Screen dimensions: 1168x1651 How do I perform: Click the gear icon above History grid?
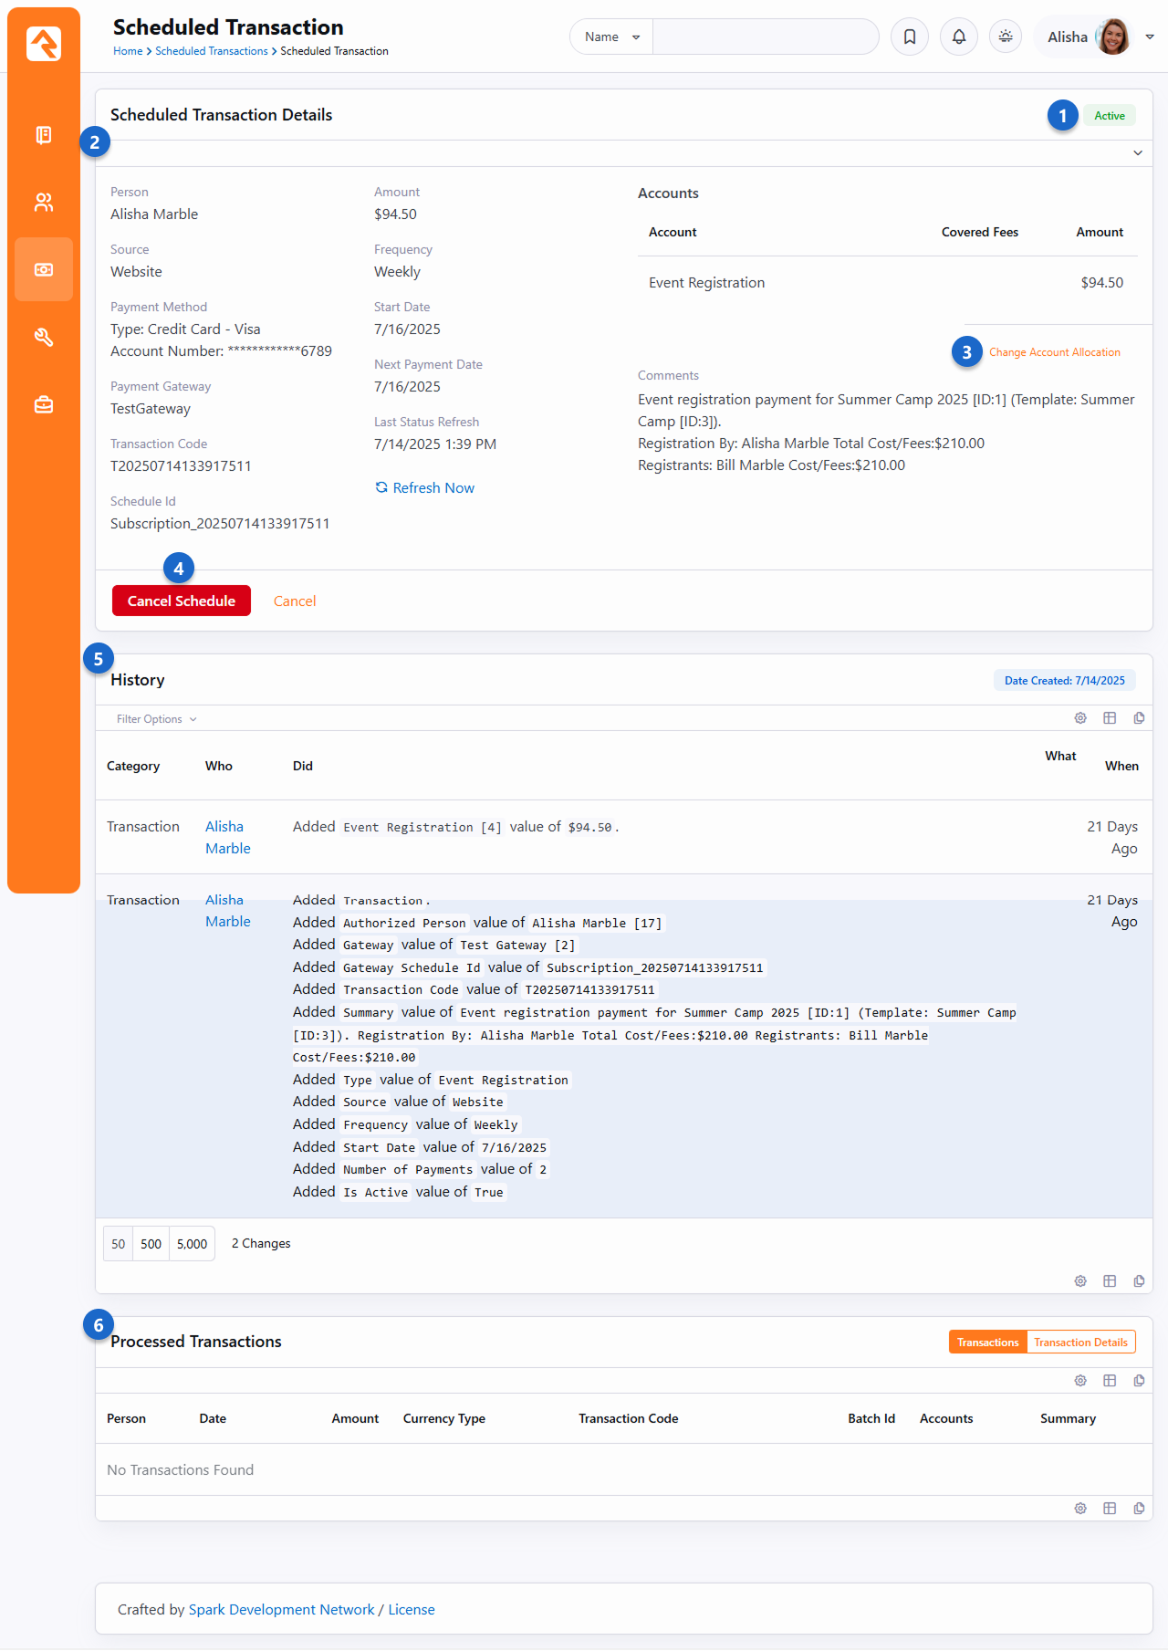point(1080,718)
